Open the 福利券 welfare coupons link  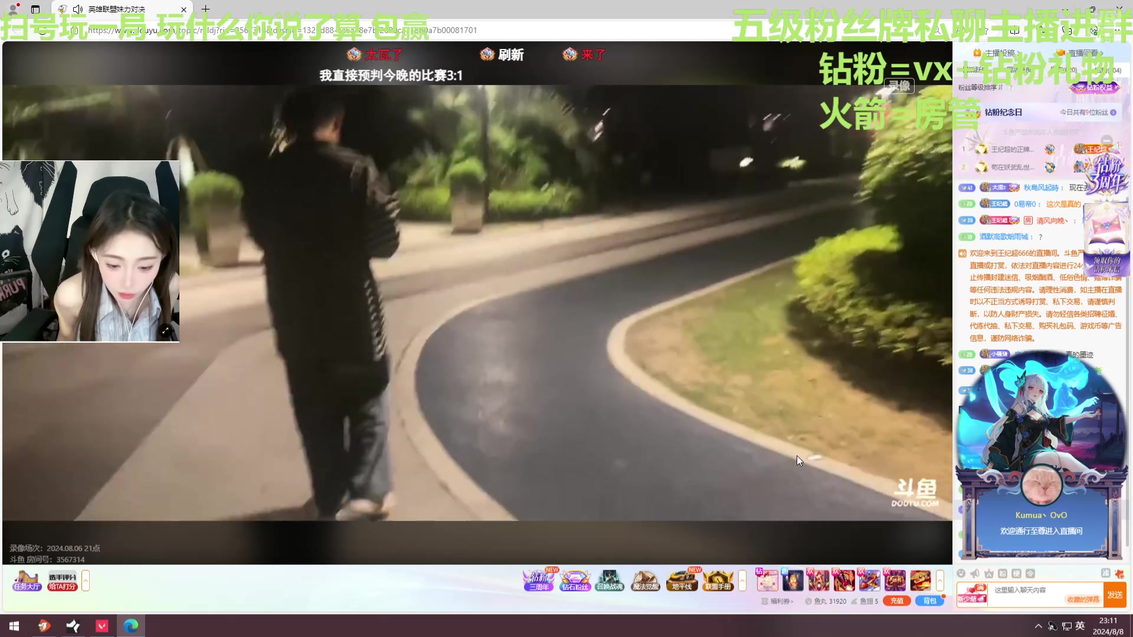pos(777,601)
